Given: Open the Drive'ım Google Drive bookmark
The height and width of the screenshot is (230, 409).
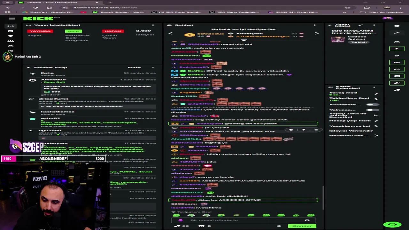Looking at the screenshot, I should [48, 12].
